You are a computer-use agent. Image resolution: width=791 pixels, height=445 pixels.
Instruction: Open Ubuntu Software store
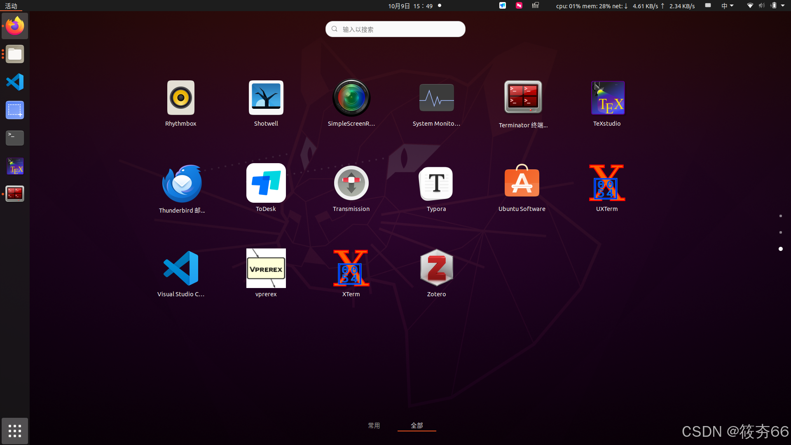(522, 184)
